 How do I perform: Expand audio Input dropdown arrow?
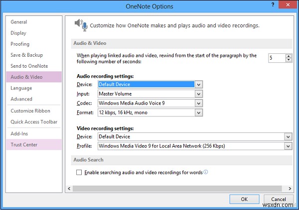coord(199,94)
